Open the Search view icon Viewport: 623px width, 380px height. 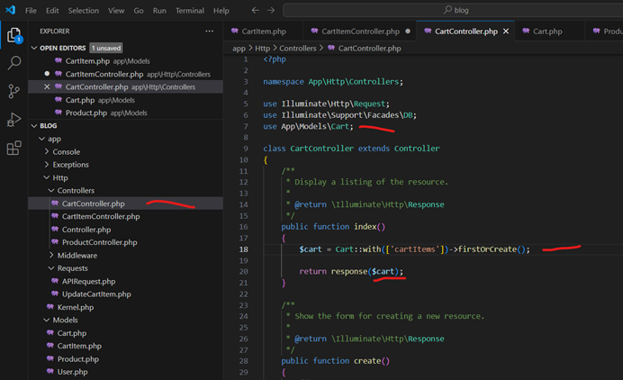pyautogui.click(x=14, y=63)
